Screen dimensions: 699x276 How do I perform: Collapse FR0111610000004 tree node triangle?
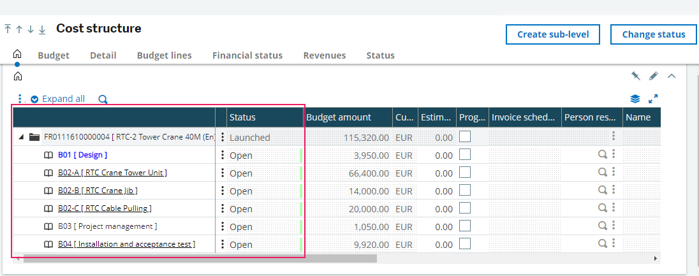point(20,137)
